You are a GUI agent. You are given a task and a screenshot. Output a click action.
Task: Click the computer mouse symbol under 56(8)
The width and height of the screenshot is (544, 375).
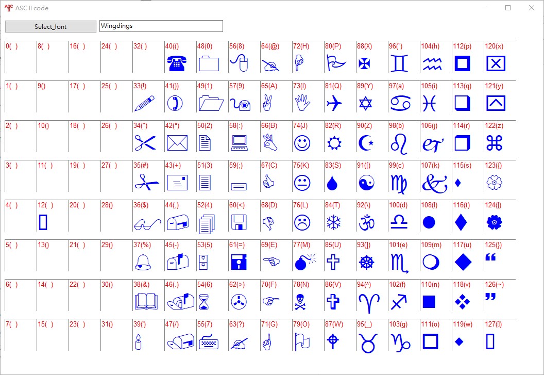(x=239, y=63)
